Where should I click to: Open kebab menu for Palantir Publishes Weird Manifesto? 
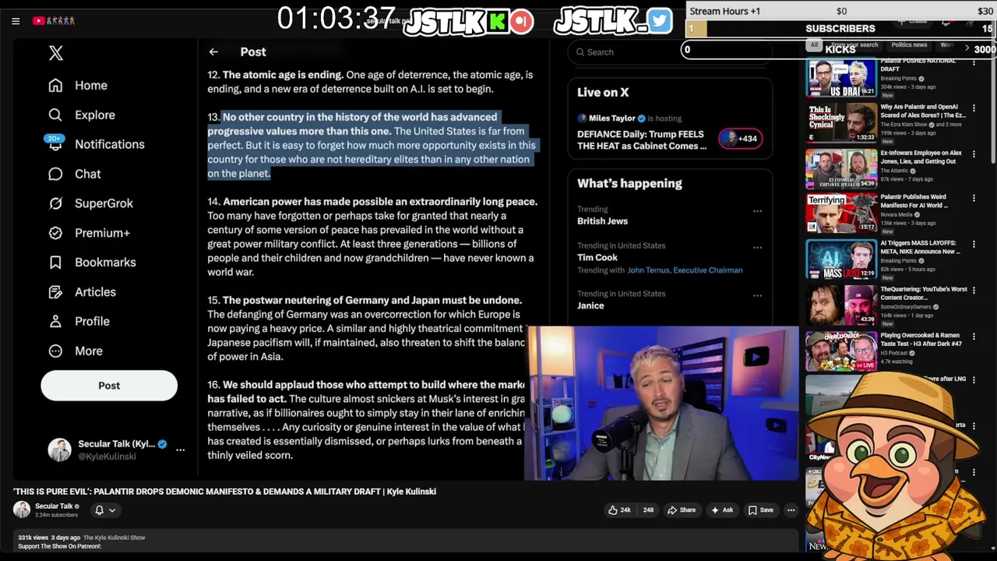pos(974,199)
